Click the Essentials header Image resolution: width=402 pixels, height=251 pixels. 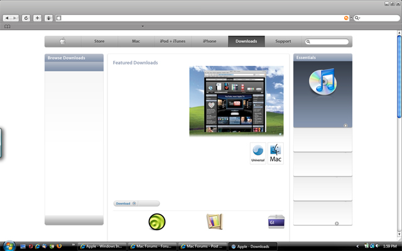(x=323, y=58)
